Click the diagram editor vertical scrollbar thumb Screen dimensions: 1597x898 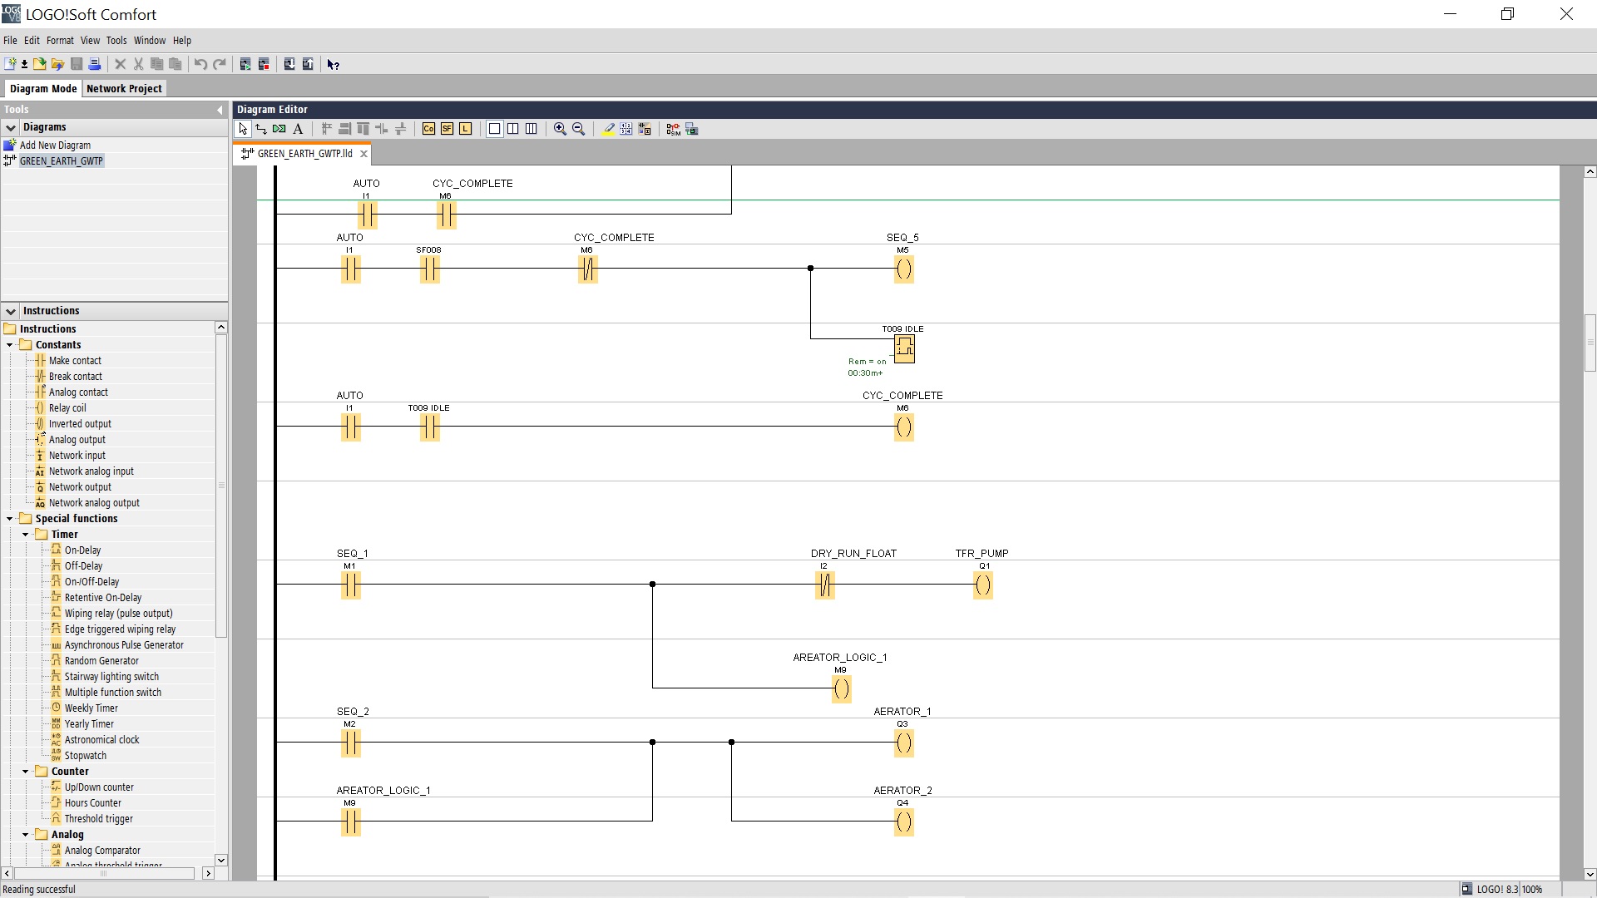point(1590,343)
